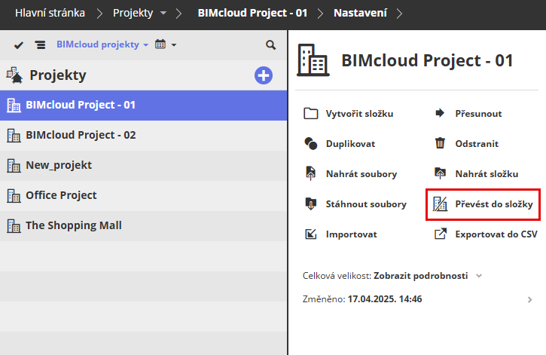
Task: Click the Projekty root icon in sidebar
Action: pyautogui.click(x=14, y=75)
